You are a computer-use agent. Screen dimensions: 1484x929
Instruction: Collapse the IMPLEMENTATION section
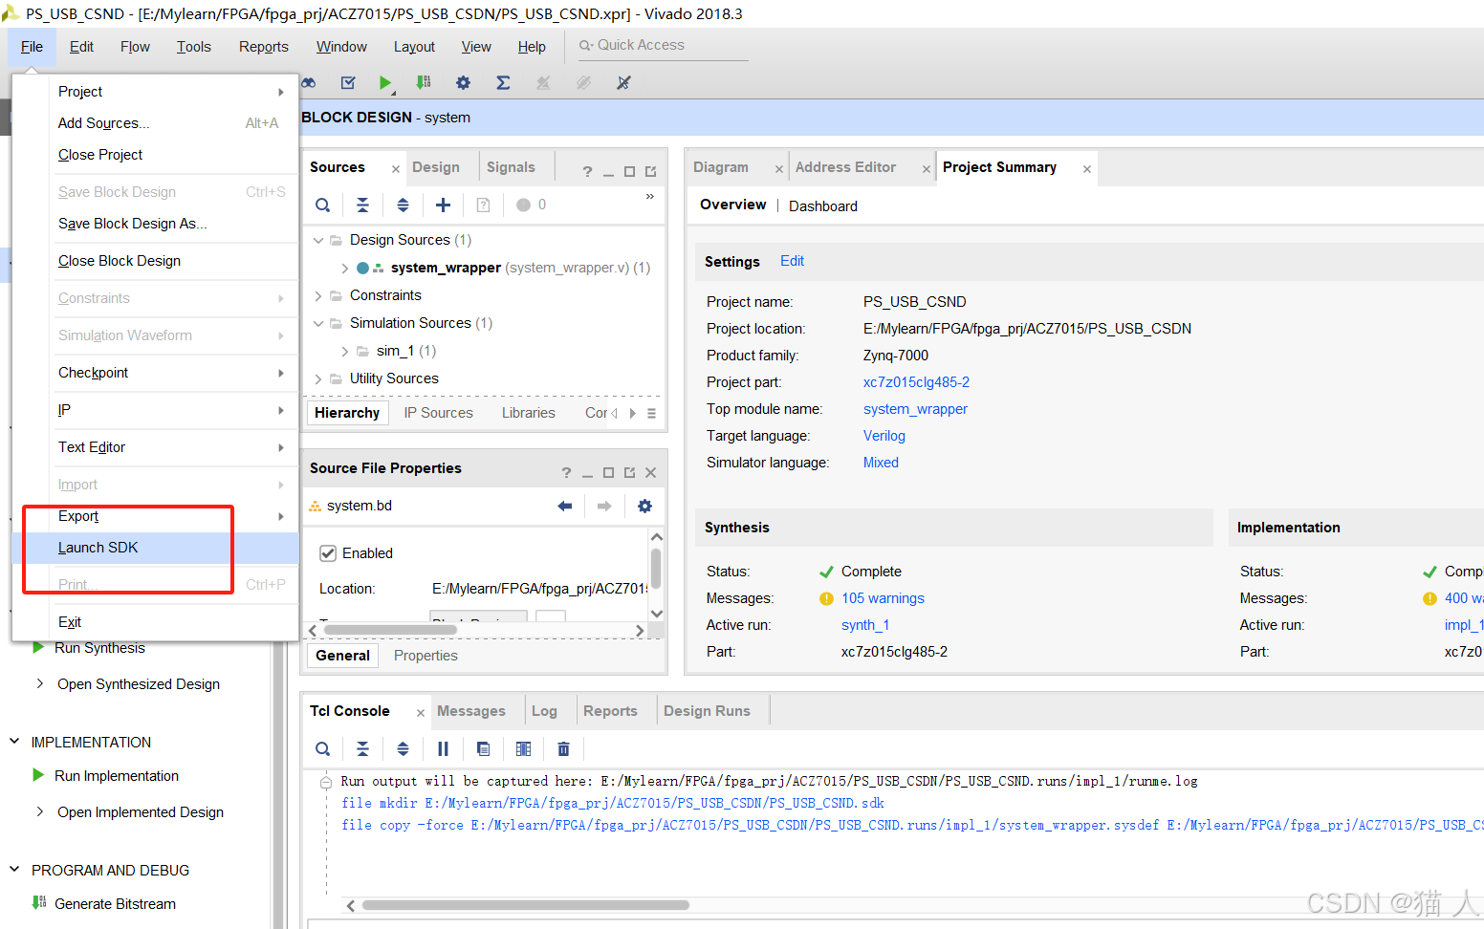[x=14, y=741]
